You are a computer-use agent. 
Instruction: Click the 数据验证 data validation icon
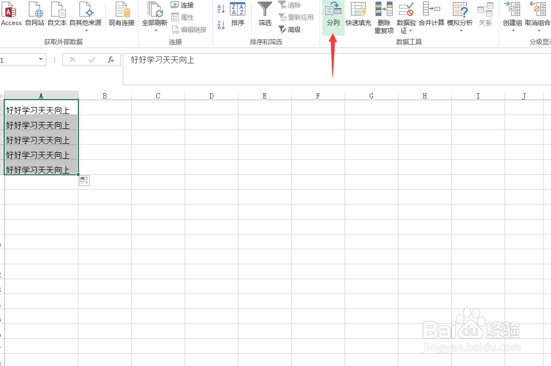tap(406, 9)
